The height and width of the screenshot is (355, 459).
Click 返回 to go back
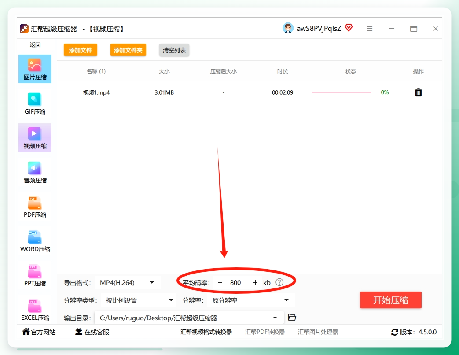tap(35, 45)
